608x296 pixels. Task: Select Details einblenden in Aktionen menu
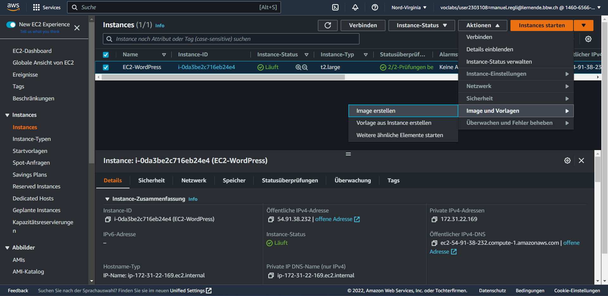click(516, 49)
